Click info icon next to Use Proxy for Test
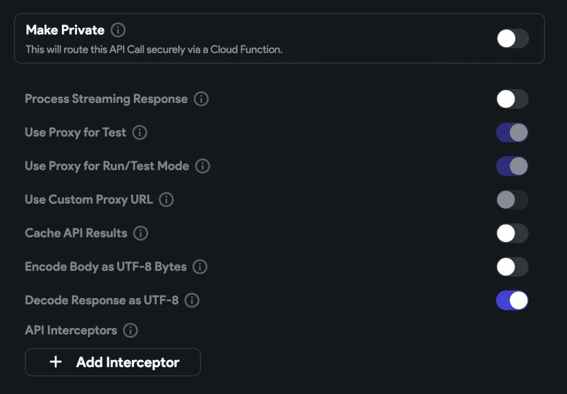 (x=140, y=133)
